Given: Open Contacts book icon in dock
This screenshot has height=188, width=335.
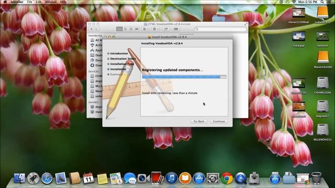Looking at the screenshot, I should tap(74, 178).
